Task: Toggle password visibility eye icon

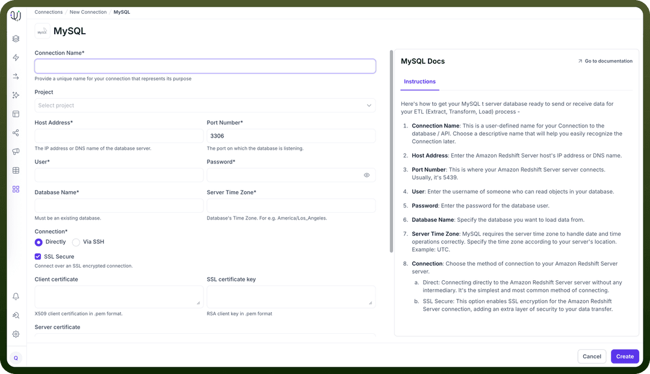Action: pos(367,175)
